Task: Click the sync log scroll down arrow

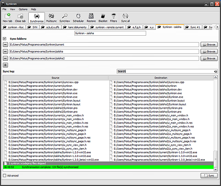Action: tap(215, 169)
